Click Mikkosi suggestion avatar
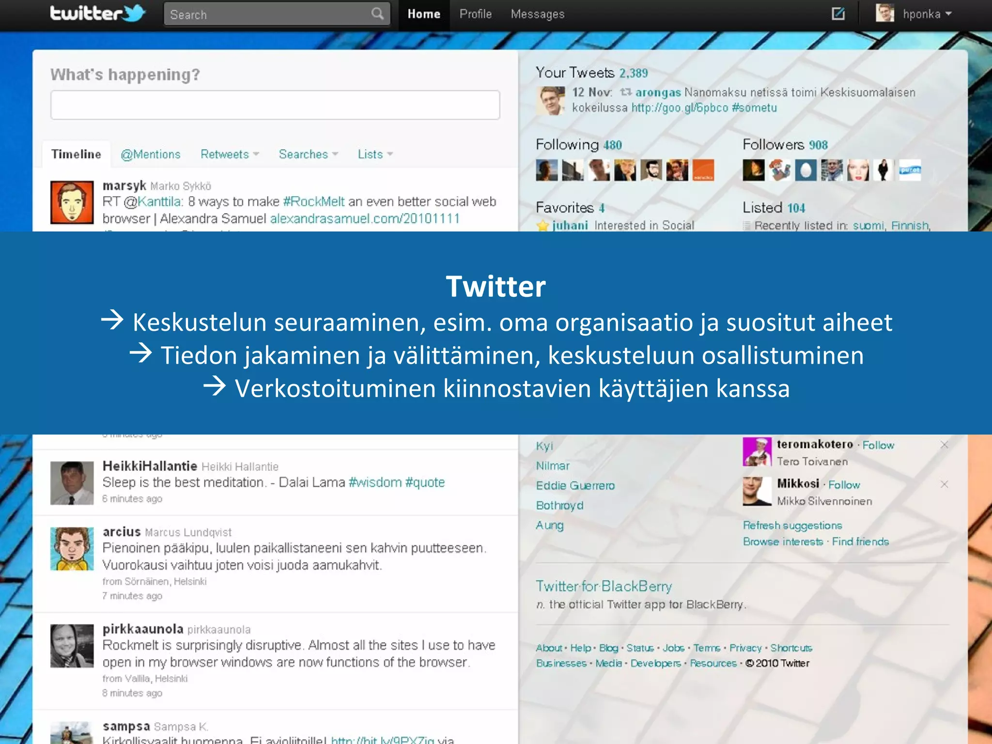The height and width of the screenshot is (744, 992). click(757, 491)
